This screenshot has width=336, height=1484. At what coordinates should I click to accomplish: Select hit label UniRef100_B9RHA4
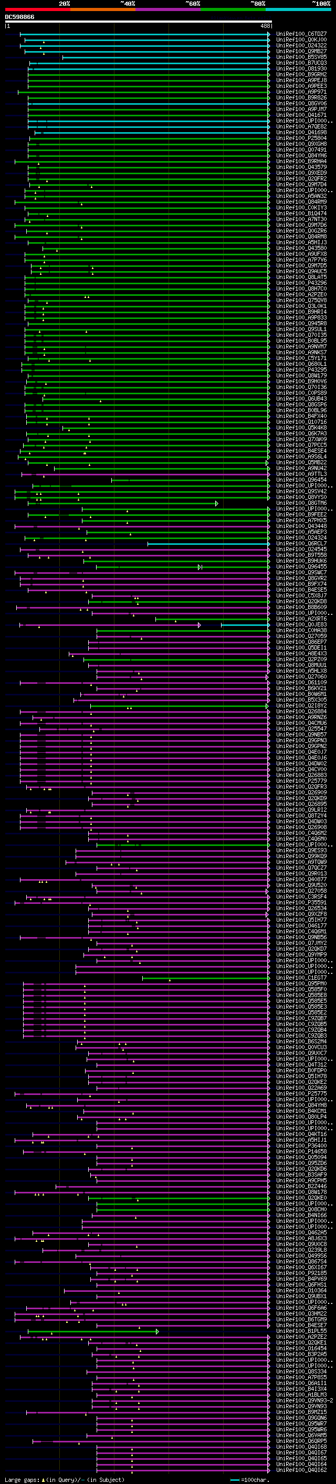301,161
